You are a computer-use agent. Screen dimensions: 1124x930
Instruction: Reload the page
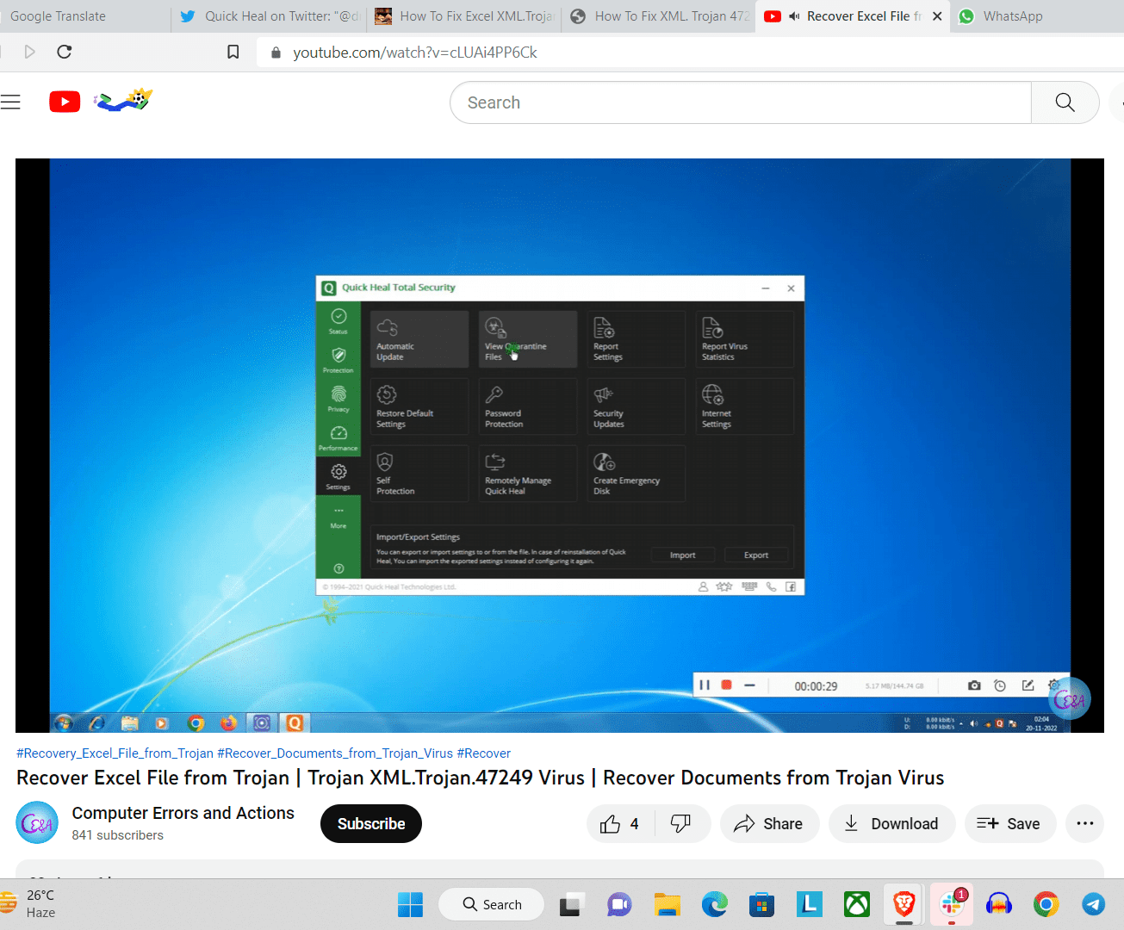tap(64, 53)
